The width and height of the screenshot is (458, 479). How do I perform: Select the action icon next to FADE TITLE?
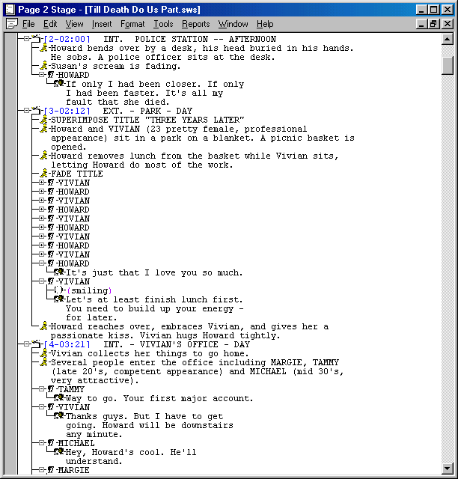pos(44,174)
